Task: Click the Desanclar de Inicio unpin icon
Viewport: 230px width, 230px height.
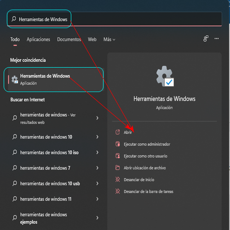Action: pos(118,179)
